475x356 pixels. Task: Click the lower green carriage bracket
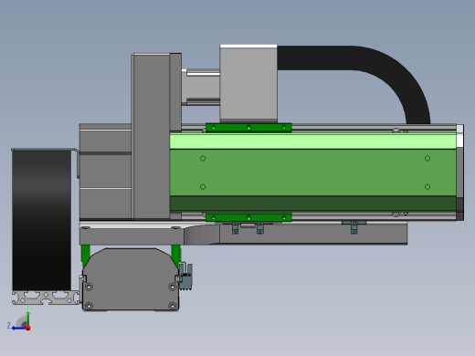pyautogui.click(x=248, y=217)
